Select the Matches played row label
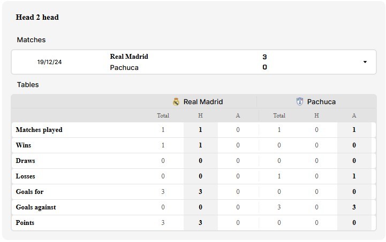The width and height of the screenshot is (386, 242). tap(39, 130)
